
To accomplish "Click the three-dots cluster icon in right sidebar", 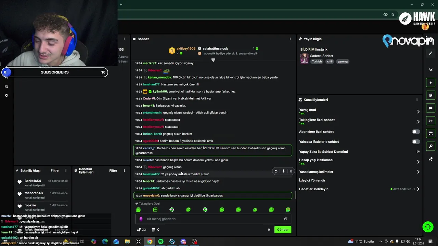I will [x=430, y=159].
